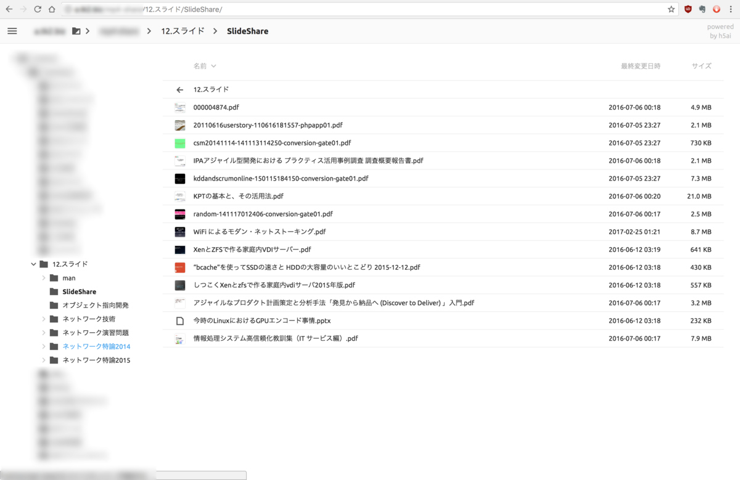Viewport: 740px width, 480px height.
Task: Click 2017-02-25 01:21 date cell
Action: [635, 232]
